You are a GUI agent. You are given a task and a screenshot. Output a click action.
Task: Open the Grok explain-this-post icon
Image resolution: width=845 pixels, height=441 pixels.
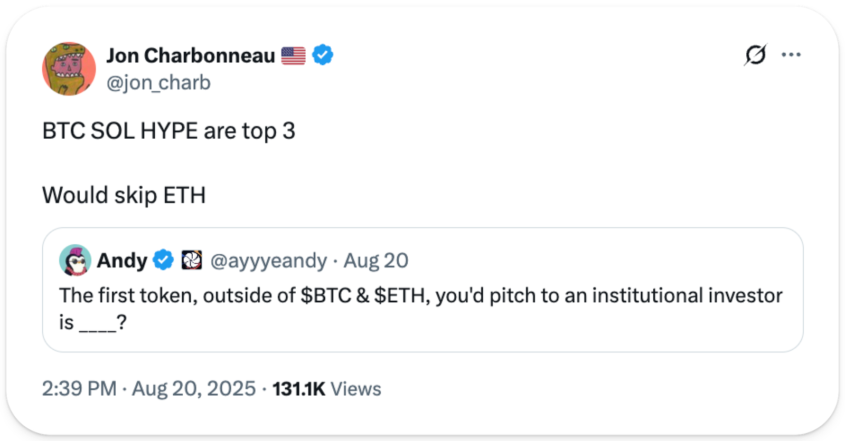755,55
